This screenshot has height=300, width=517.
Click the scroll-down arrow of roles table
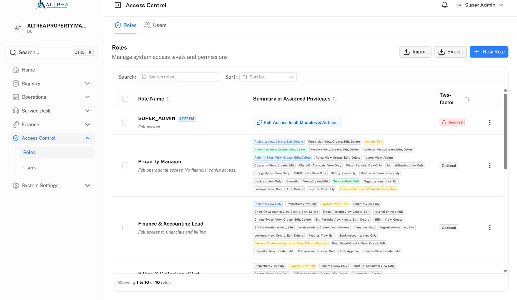point(505,271)
